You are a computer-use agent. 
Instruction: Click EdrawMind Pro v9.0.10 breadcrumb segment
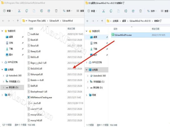140,21
